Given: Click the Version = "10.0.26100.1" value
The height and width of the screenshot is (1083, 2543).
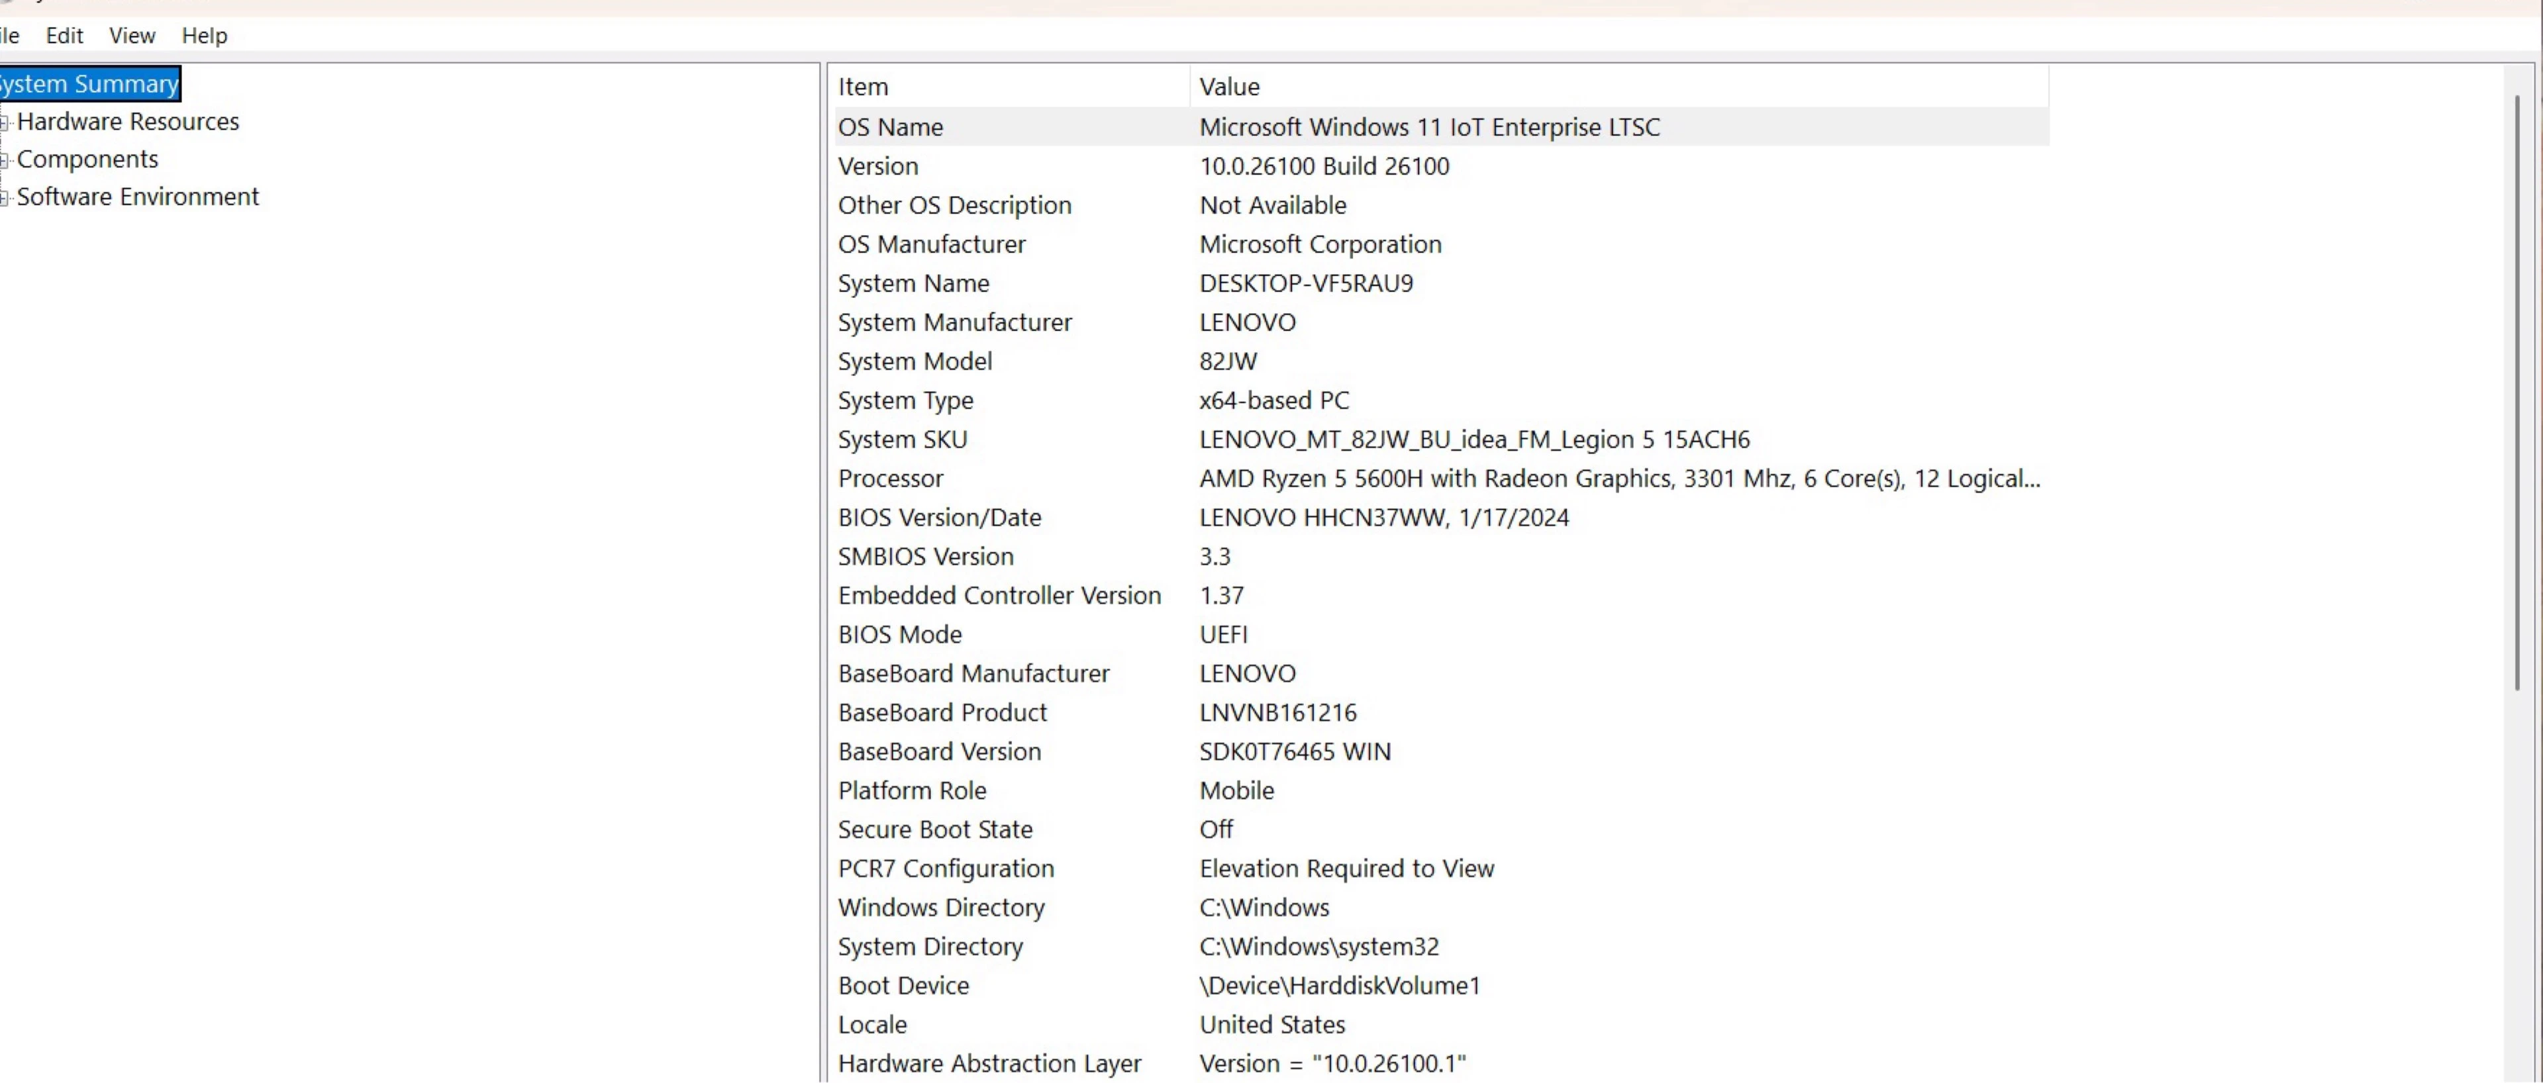Looking at the screenshot, I should point(1334,1063).
